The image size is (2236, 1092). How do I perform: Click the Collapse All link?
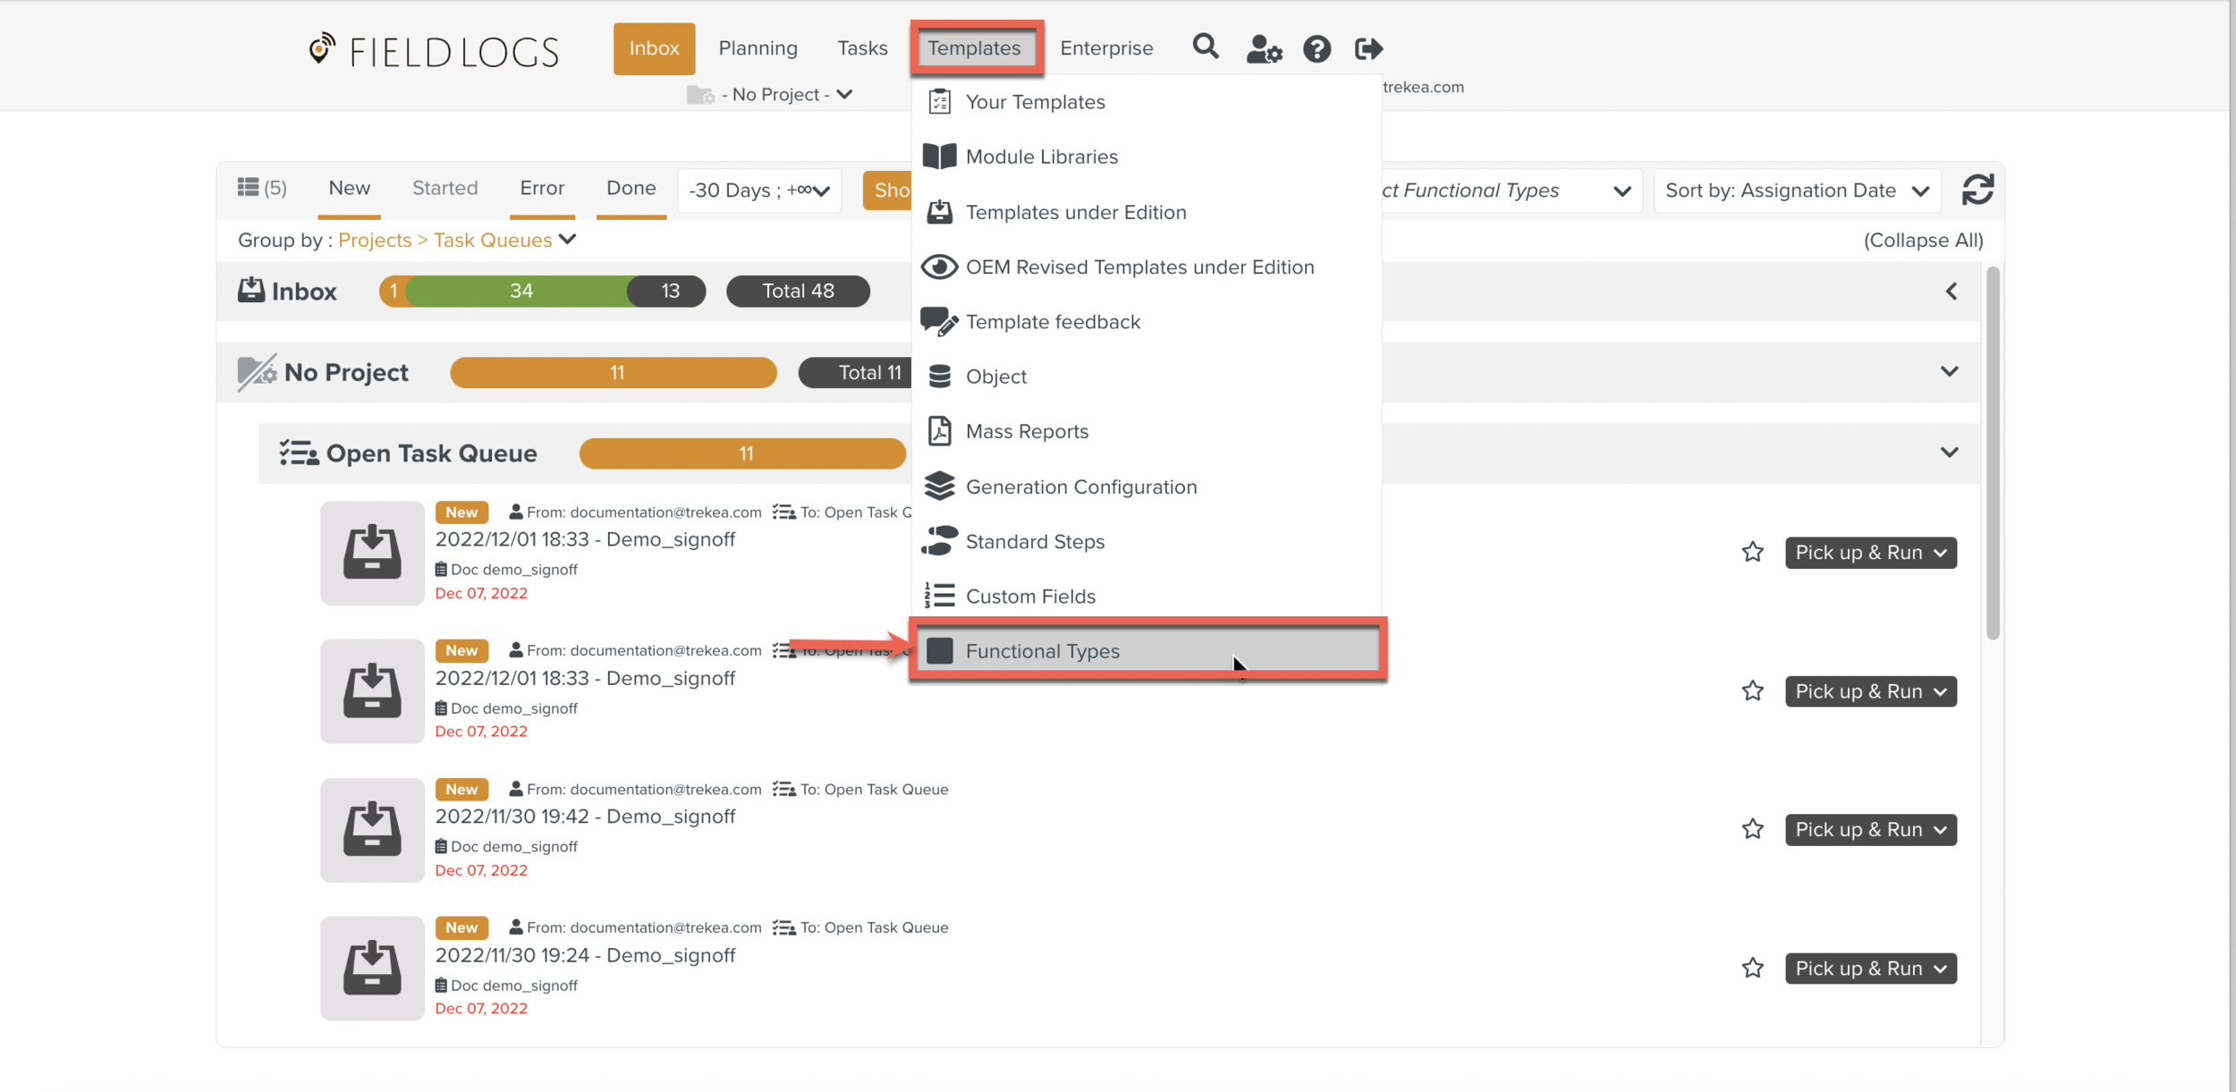coord(1923,241)
